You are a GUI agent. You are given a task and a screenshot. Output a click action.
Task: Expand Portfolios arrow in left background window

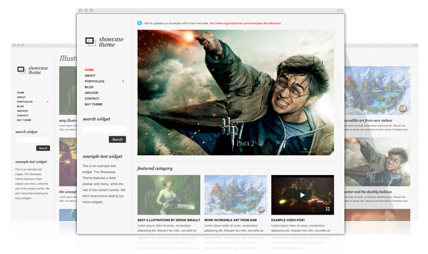tap(47, 102)
